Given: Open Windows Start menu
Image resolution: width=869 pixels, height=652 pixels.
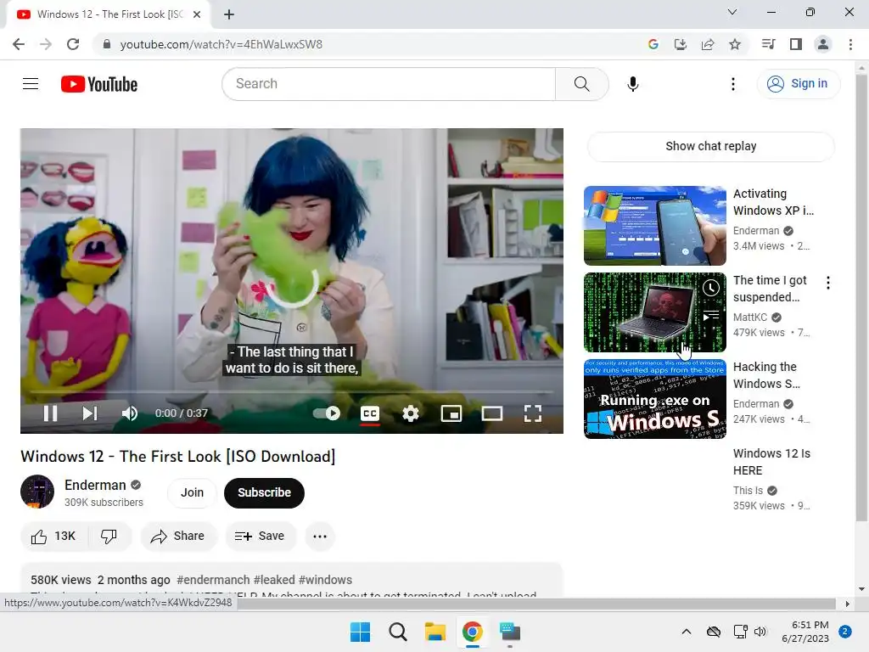Looking at the screenshot, I should (360, 632).
